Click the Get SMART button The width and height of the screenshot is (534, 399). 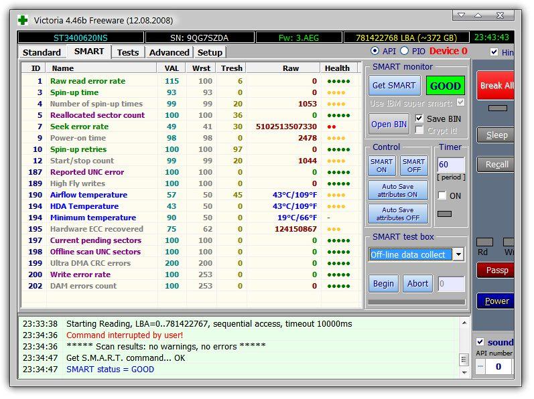394,86
